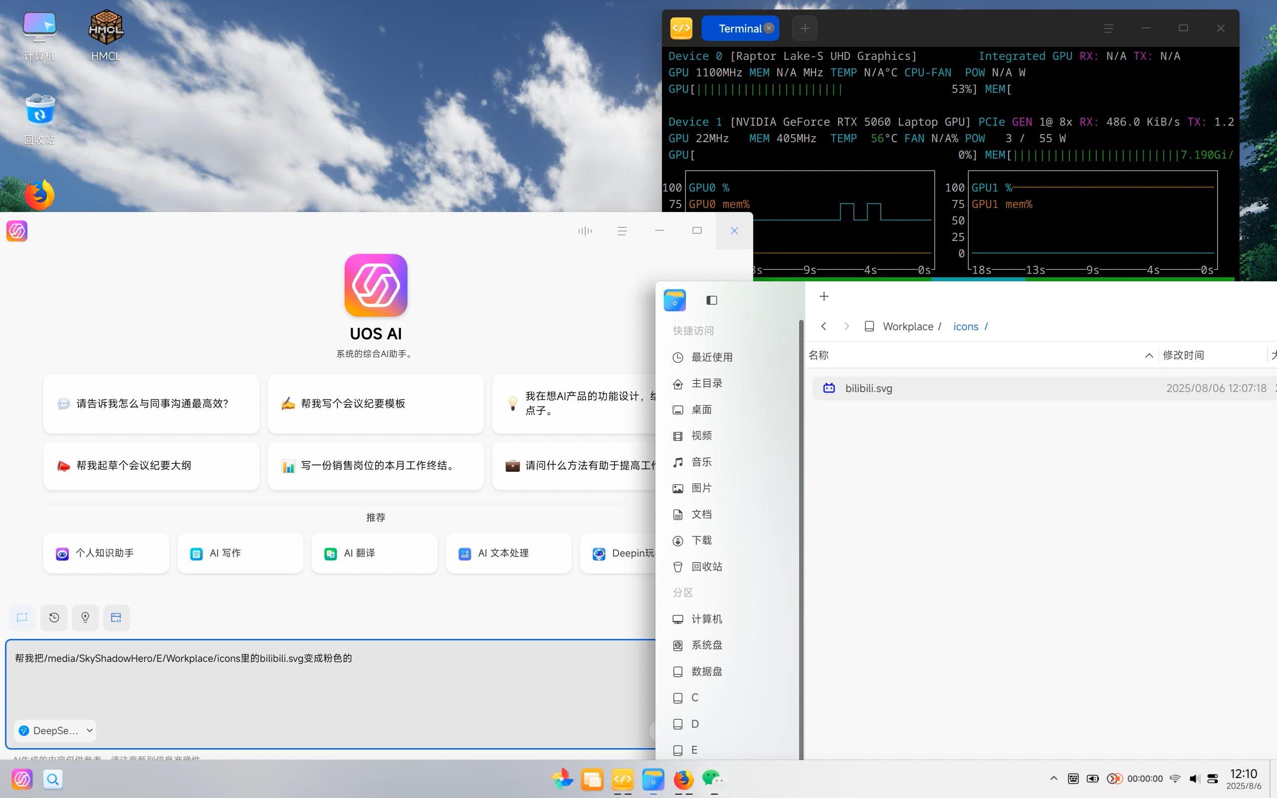Choose "请告诉我怎么与同事沟通最高效?" suggestion card
Viewport: 1277px width, 798px height.
(152, 404)
